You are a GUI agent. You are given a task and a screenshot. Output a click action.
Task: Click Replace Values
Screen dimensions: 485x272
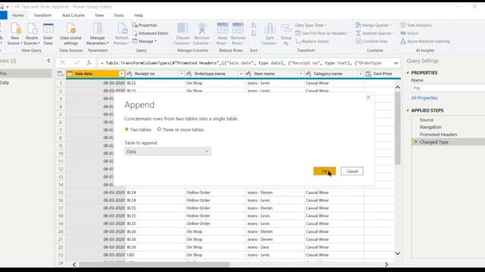[312, 42]
